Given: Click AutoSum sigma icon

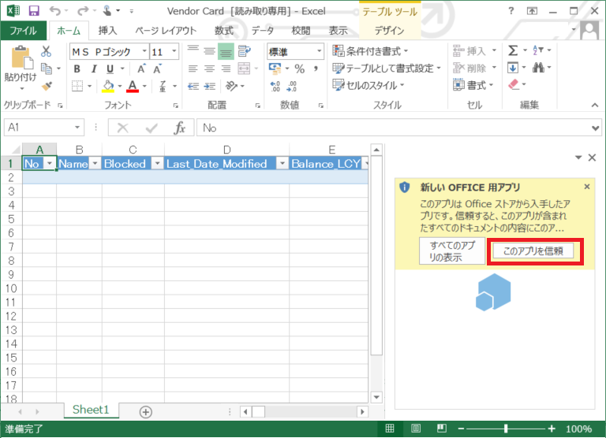Looking at the screenshot, I should tap(513, 50).
